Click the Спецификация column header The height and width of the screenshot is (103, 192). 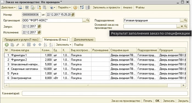(x=123, y=50)
